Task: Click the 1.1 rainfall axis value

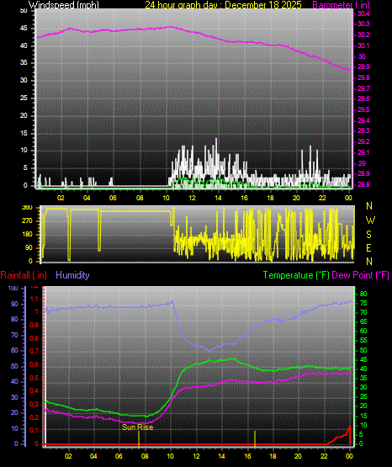Action: pyautogui.click(x=34, y=299)
